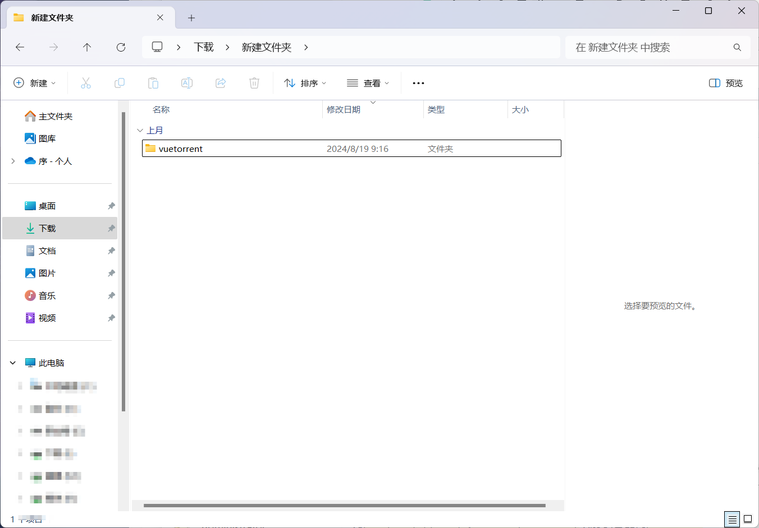Click the Paste clipboard icon

[153, 83]
